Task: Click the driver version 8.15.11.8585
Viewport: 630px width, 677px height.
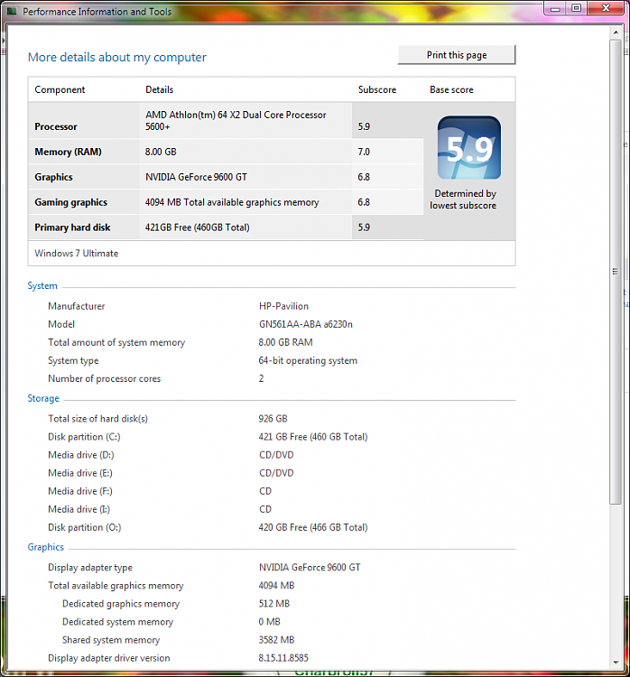Action: tap(283, 658)
